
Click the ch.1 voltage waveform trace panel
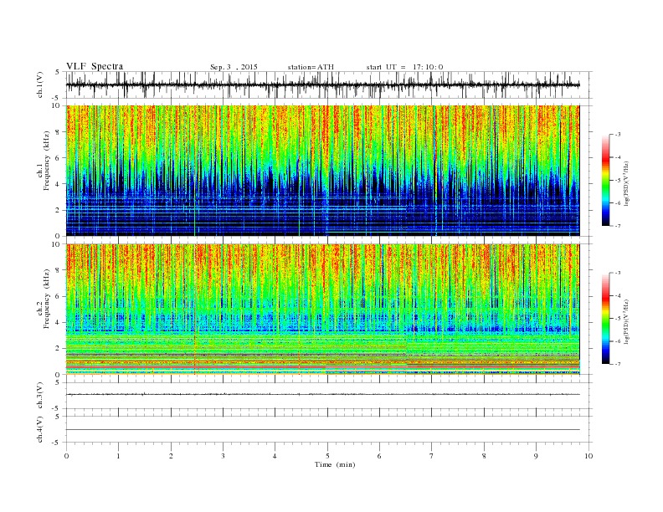click(x=329, y=84)
